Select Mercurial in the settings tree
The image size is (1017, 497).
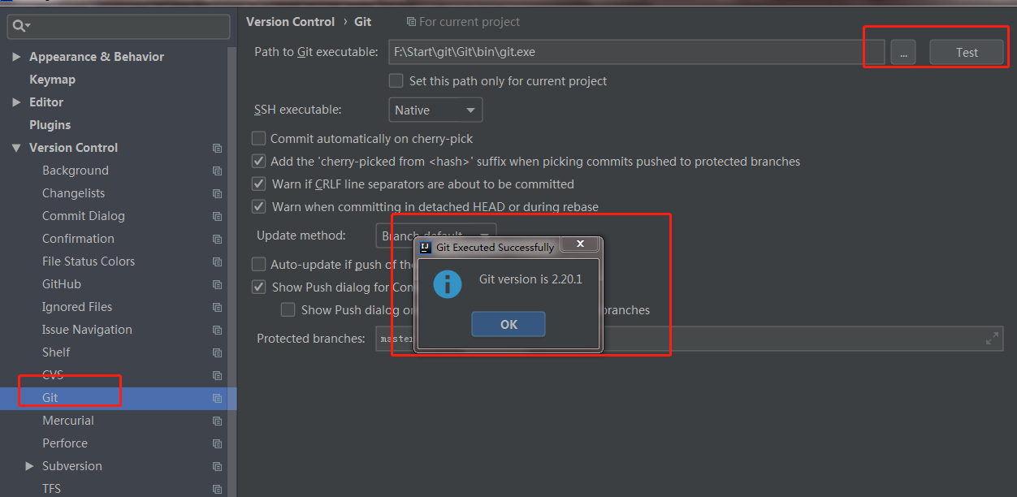pos(68,421)
